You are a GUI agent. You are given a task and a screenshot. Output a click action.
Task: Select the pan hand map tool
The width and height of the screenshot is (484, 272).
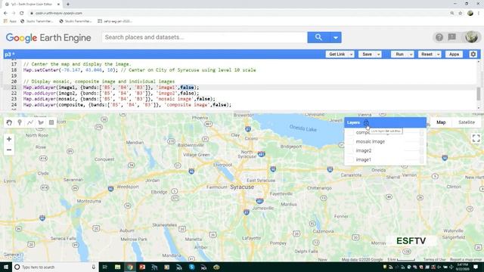pos(9,122)
